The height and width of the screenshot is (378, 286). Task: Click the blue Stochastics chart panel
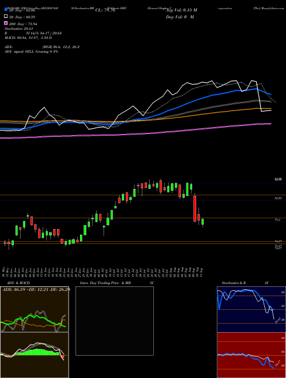(251, 309)
